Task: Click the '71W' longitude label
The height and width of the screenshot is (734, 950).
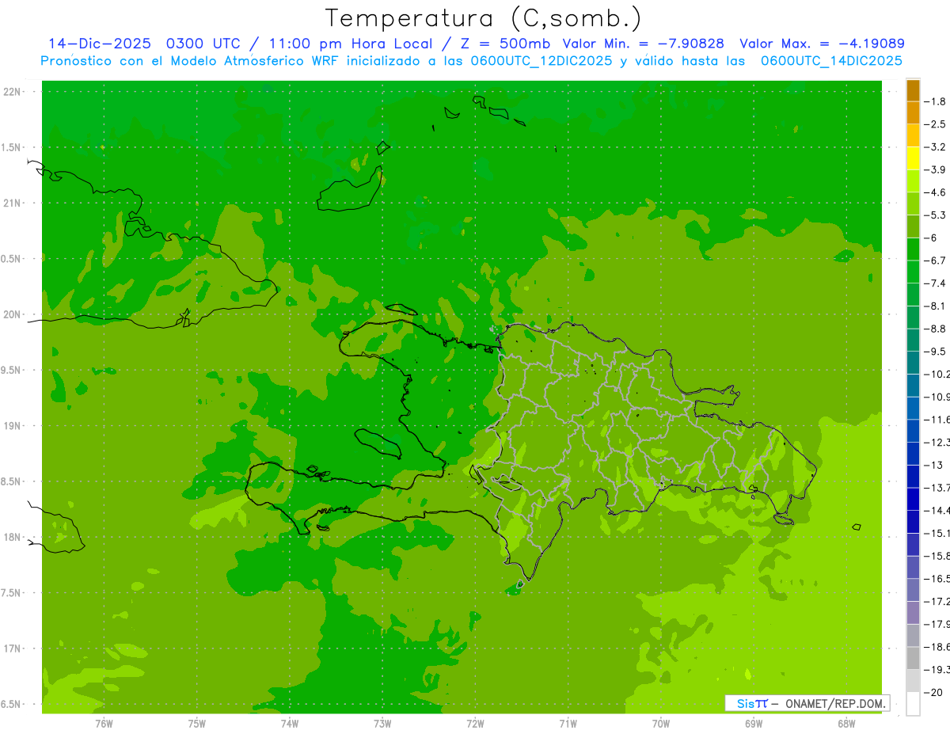Action: 568,724
